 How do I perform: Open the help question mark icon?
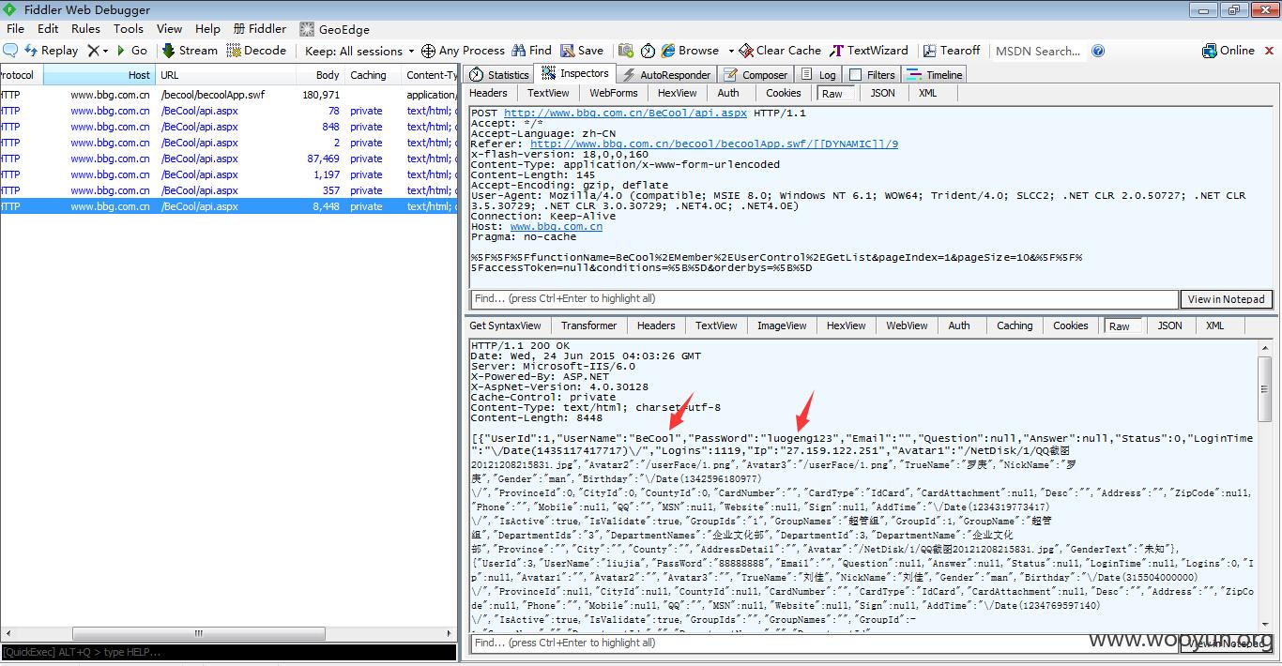pyautogui.click(x=1098, y=51)
